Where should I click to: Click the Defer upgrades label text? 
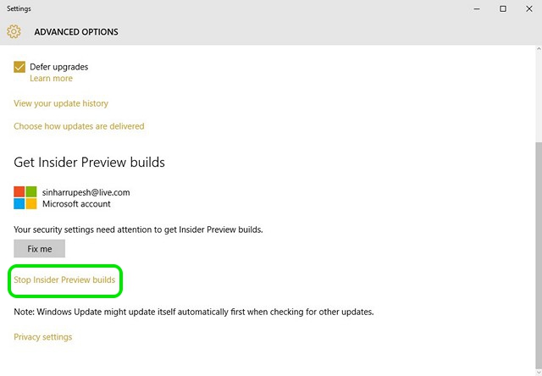tap(58, 67)
